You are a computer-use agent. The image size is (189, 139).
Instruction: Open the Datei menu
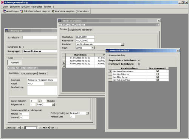point(5,7)
